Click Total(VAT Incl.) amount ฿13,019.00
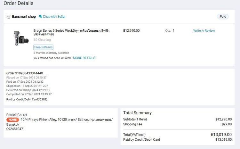 pyautogui.click(x=221, y=135)
